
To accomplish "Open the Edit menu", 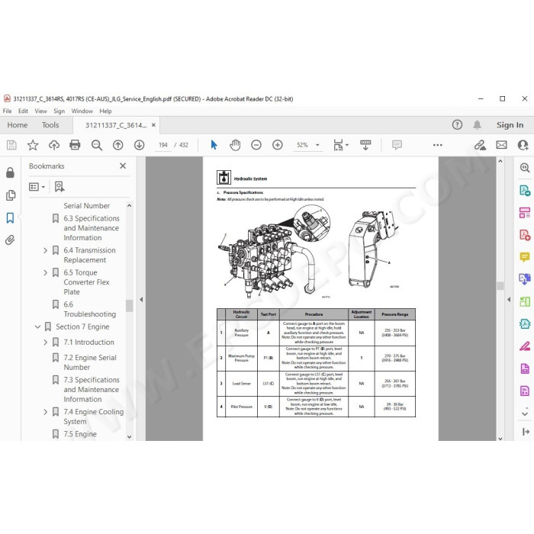I will tap(23, 111).
